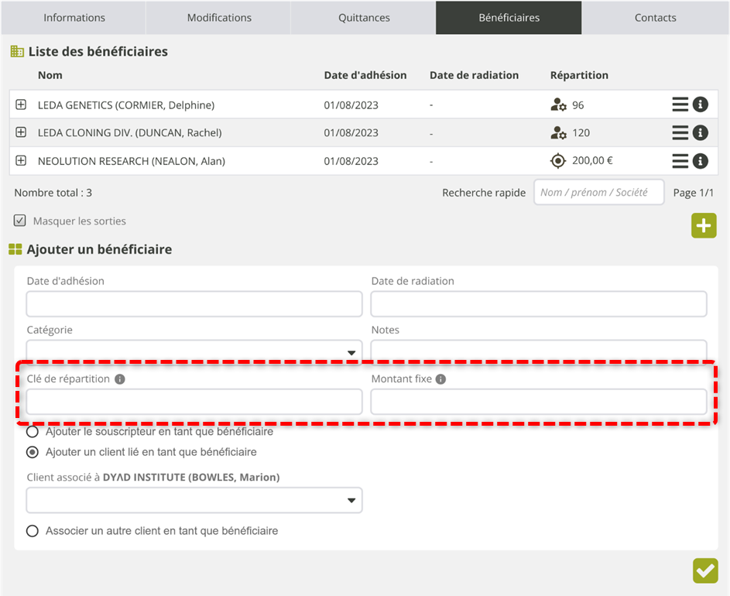Viewport: 730px width, 596px height.
Task: Open the Catégorie dropdown
Action: point(194,352)
